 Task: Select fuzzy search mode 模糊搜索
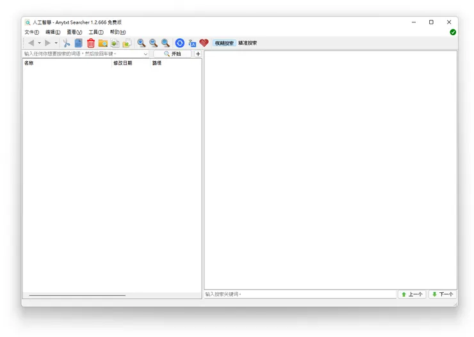tap(224, 43)
